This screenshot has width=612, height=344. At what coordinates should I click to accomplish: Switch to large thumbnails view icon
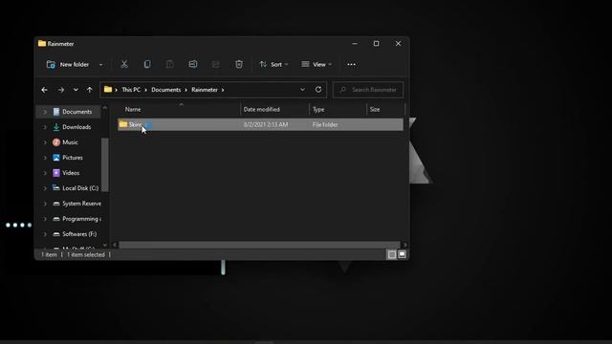pyautogui.click(x=402, y=255)
